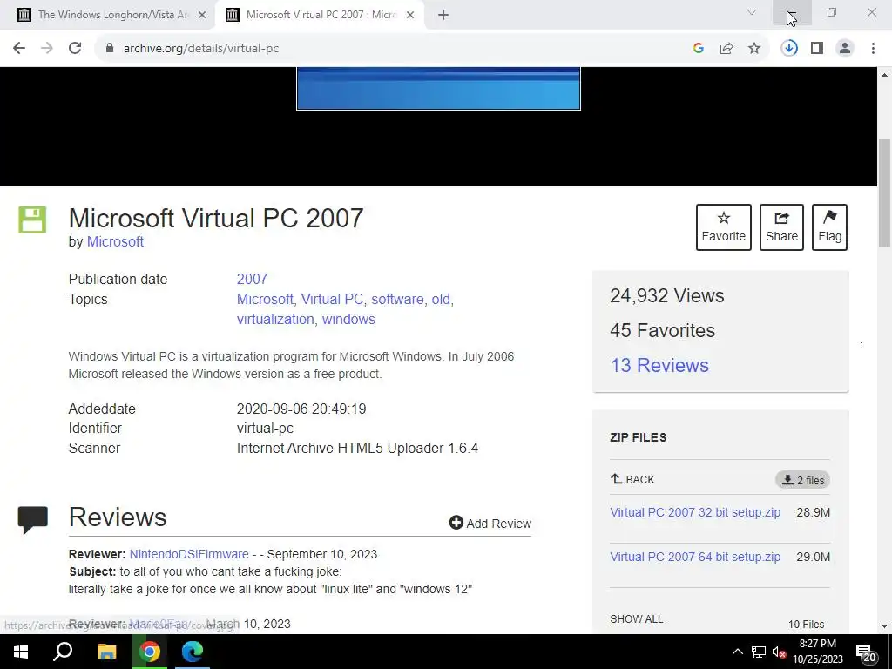This screenshot has width=892, height=669.
Task: Click the 2007 publication date link
Action: coord(252,280)
